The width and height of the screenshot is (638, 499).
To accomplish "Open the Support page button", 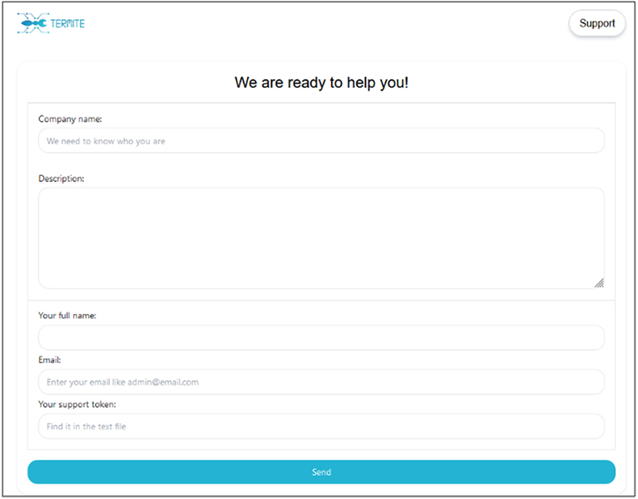I will [597, 23].
